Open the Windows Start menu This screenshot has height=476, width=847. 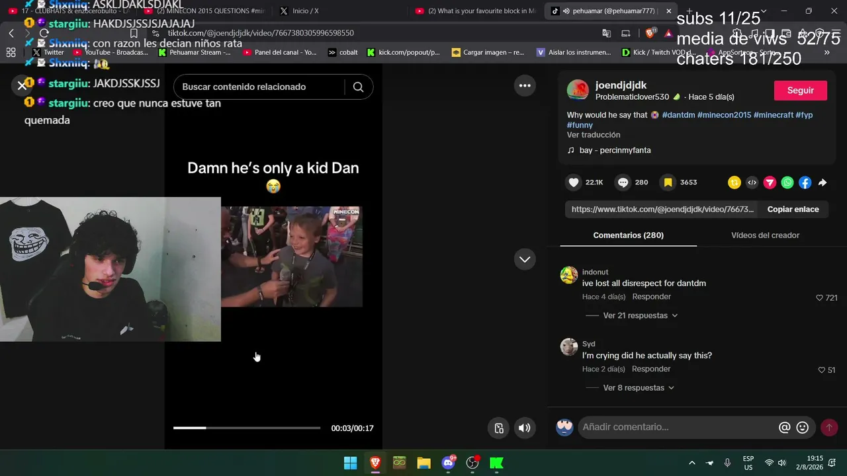coord(351,463)
